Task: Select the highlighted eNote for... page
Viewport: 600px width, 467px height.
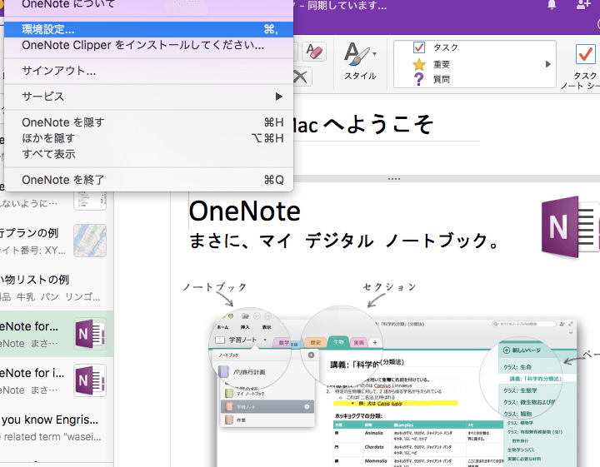Action: (57, 334)
